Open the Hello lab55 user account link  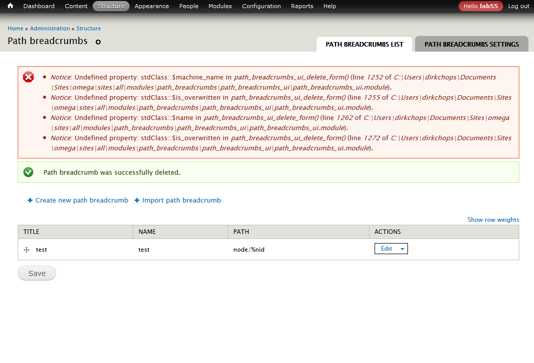[x=480, y=6]
